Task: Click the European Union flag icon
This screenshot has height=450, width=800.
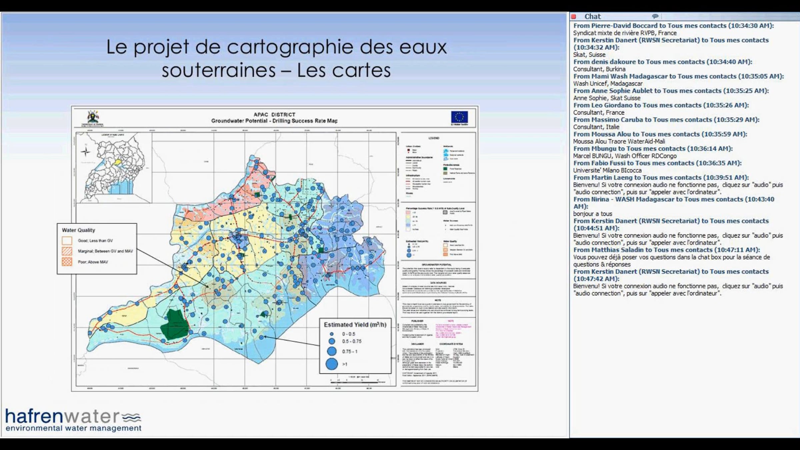Action: 459,117
